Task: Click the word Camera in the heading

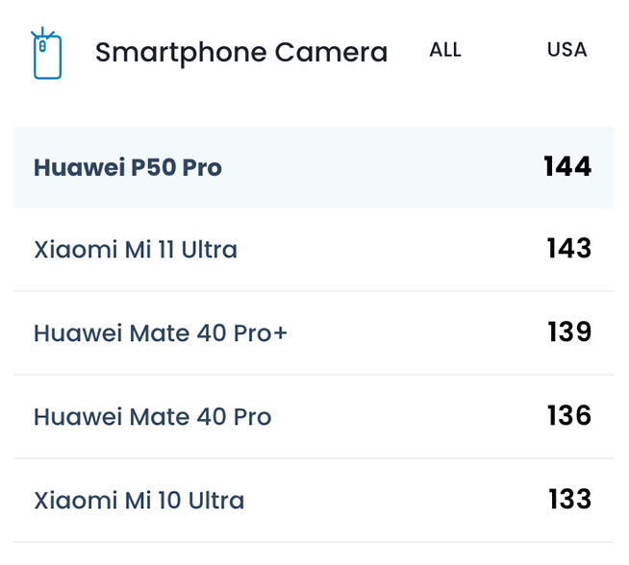Action: tap(332, 53)
